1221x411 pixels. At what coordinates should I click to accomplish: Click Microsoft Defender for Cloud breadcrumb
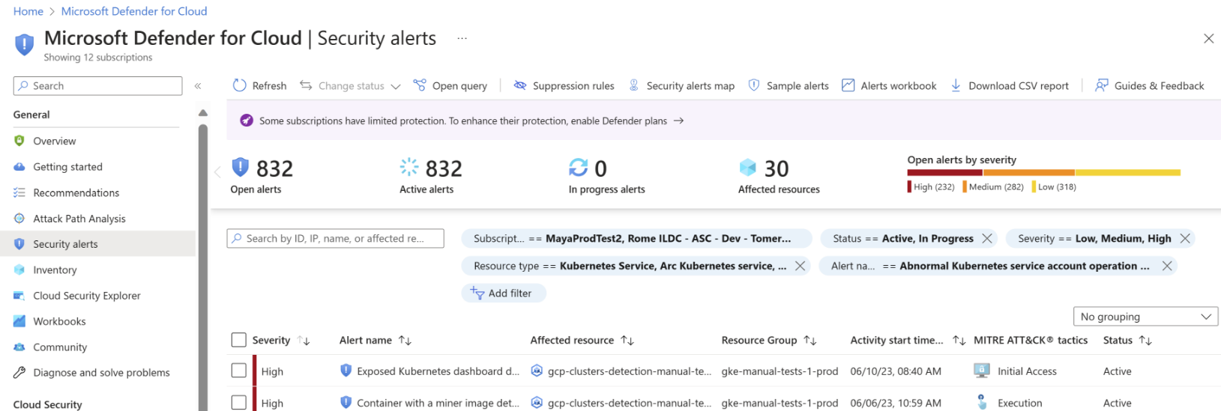pyautogui.click(x=134, y=11)
